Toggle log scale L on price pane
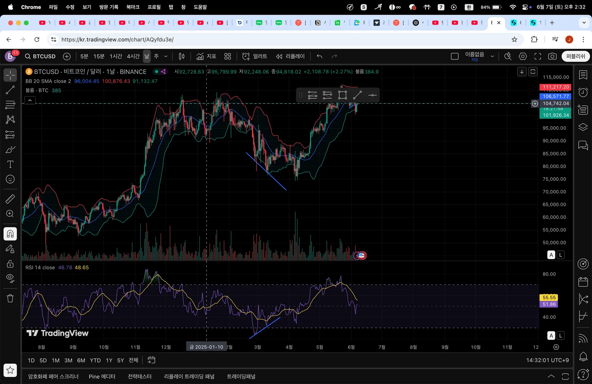The image size is (592, 384). pos(561,255)
